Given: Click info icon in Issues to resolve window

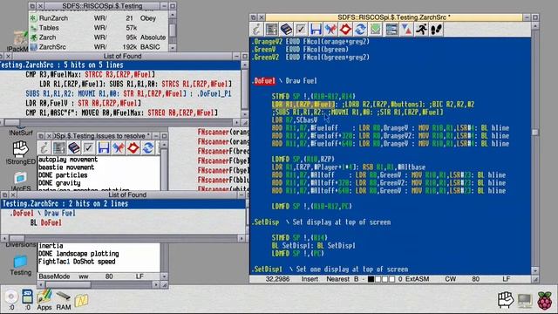Looking at the screenshot, I should (44, 147).
